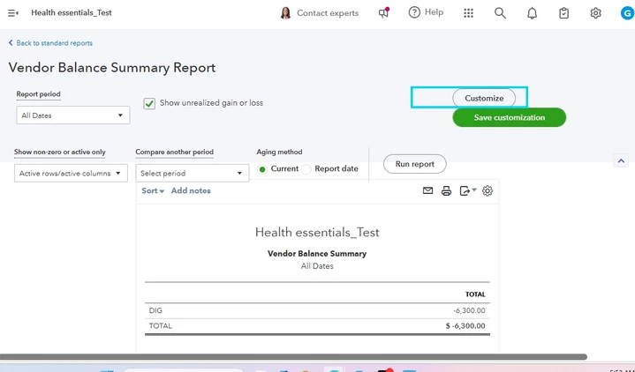Screen dimensions: 635x372
Task: Open the Select period dropdown
Action: [193, 173]
